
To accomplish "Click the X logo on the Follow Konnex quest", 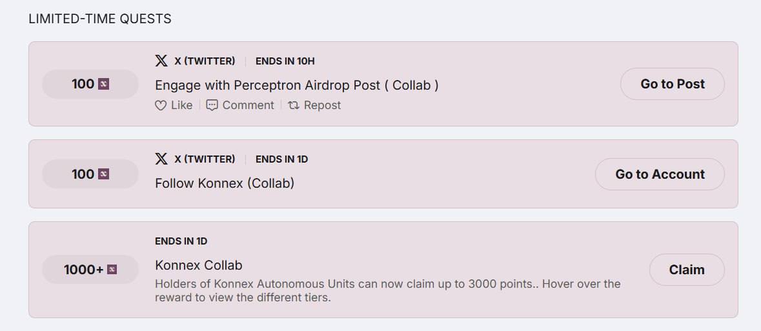I will (x=161, y=159).
